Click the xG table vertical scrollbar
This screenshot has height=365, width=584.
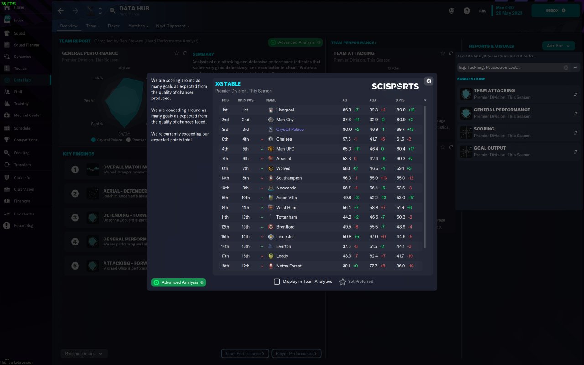click(x=425, y=177)
